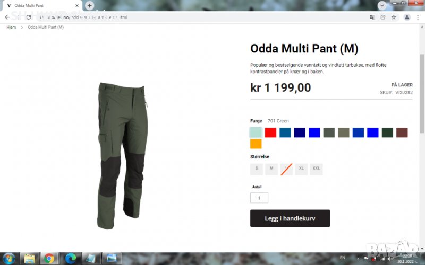Pick the red color swatch

(x=270, y=133)
